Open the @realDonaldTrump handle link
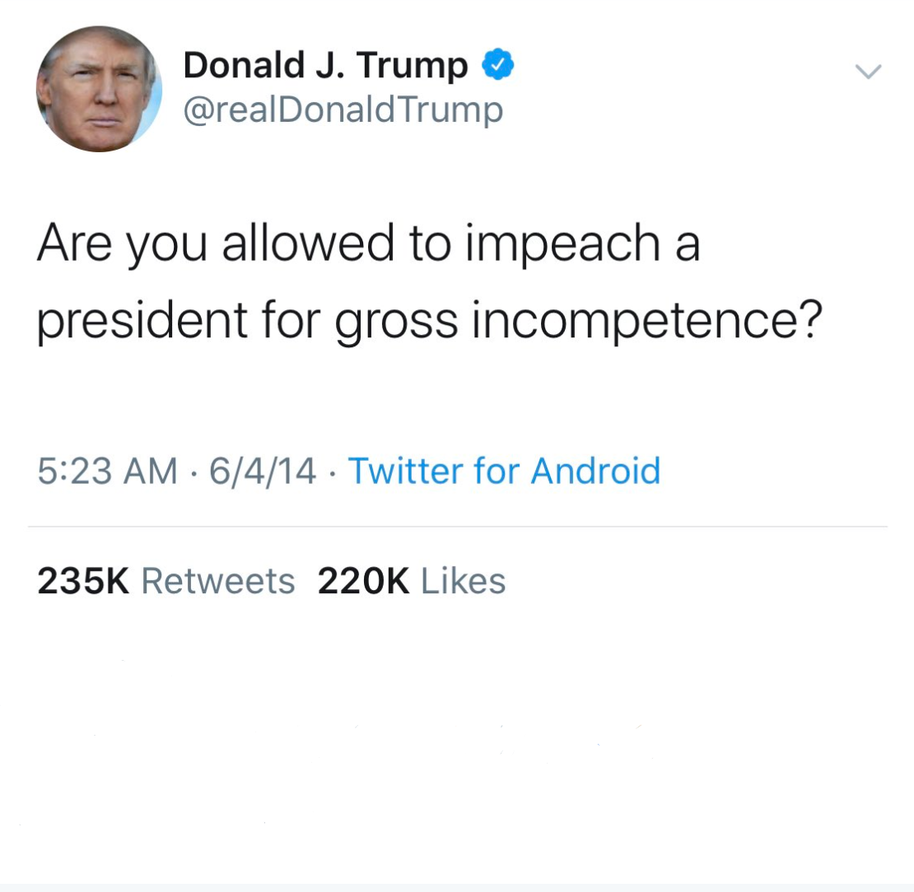This screenshot has height=892, width=914. coord(343,109)
